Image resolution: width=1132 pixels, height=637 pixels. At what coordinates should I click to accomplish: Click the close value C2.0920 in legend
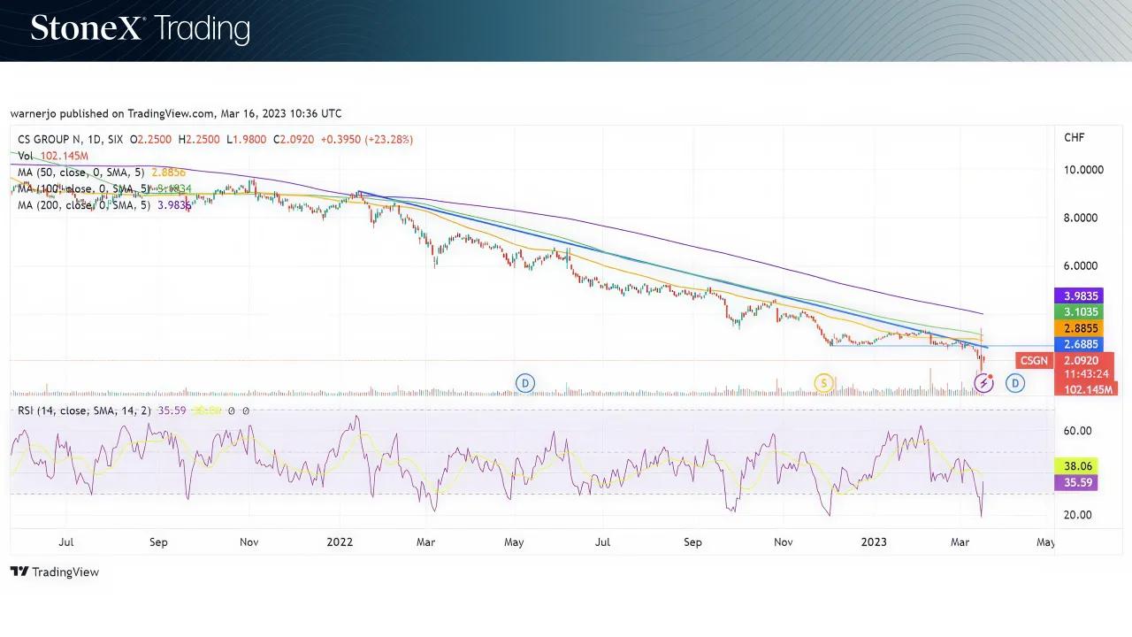pyautogui.click(x=294, y=139)
